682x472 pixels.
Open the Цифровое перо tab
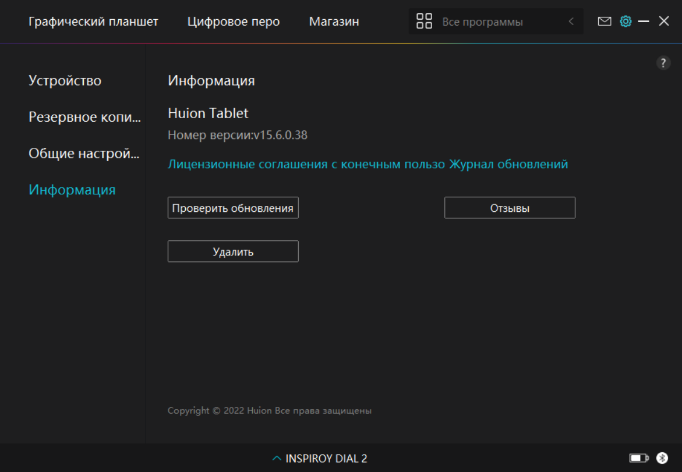234,22
